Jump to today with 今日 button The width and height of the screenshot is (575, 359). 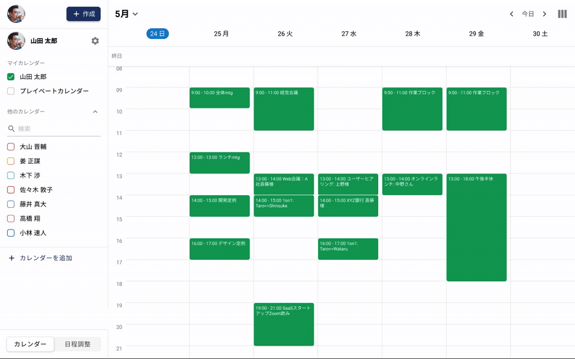(528, 14)
